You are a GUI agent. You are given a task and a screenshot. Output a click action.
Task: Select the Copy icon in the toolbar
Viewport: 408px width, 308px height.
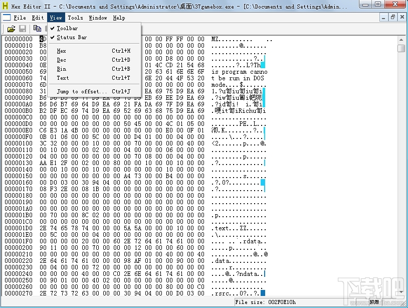[x=38, y=29]
